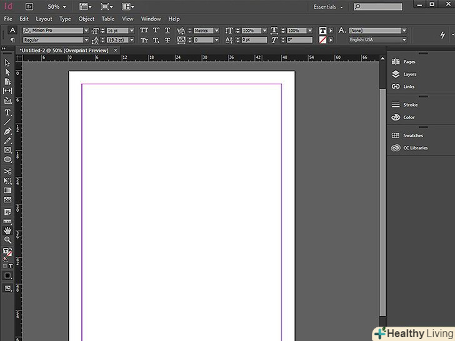Open the Swatches panel
This screenshot has width=455, height=341.
[412, 136]
